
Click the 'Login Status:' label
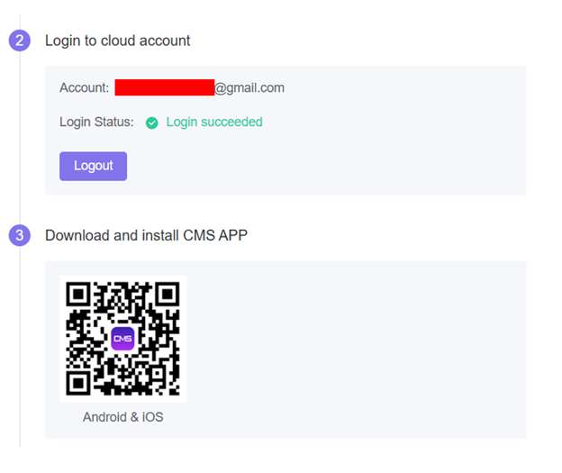tap(96, 122)
